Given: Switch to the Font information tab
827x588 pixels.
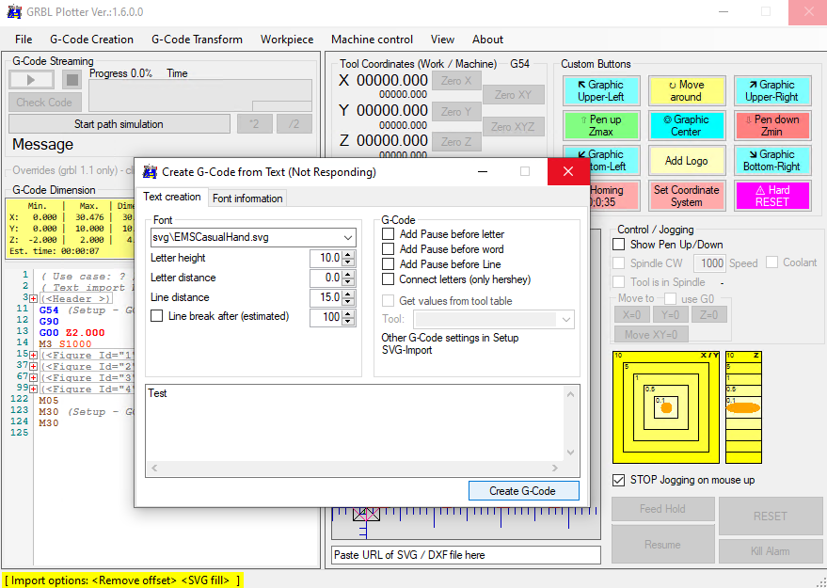Looking at the screenshot, I should click(x=247, y=199).
